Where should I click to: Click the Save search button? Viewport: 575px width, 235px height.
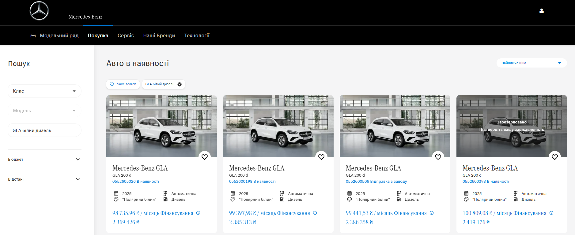pos(123,84)
